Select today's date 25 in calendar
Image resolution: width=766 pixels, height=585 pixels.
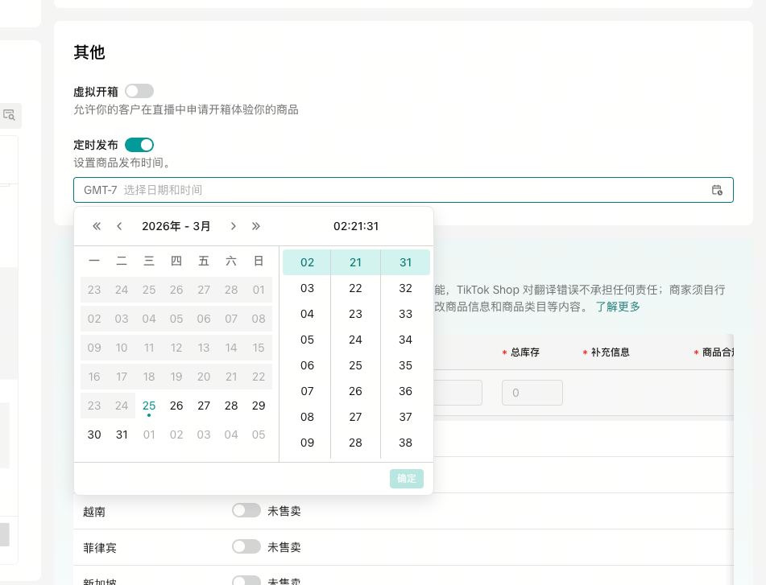pos(149,406)
